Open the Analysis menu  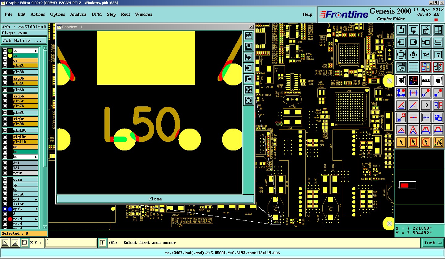[x=78, y=14]
